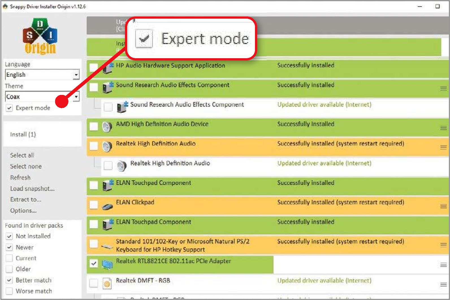Open the menu icon on the Realtek RTL8821CE row
450x300 pixels.
443,265
